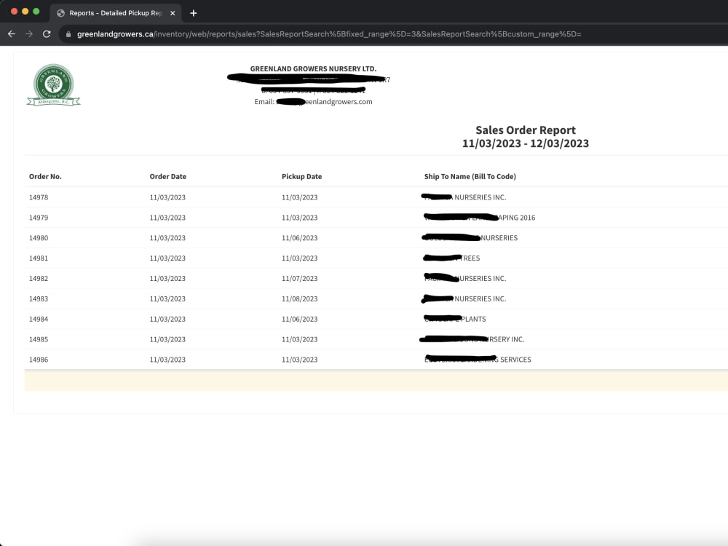
Task: Click pickup date 11/06/2023 of order 14980
Action: click(299, 238)
